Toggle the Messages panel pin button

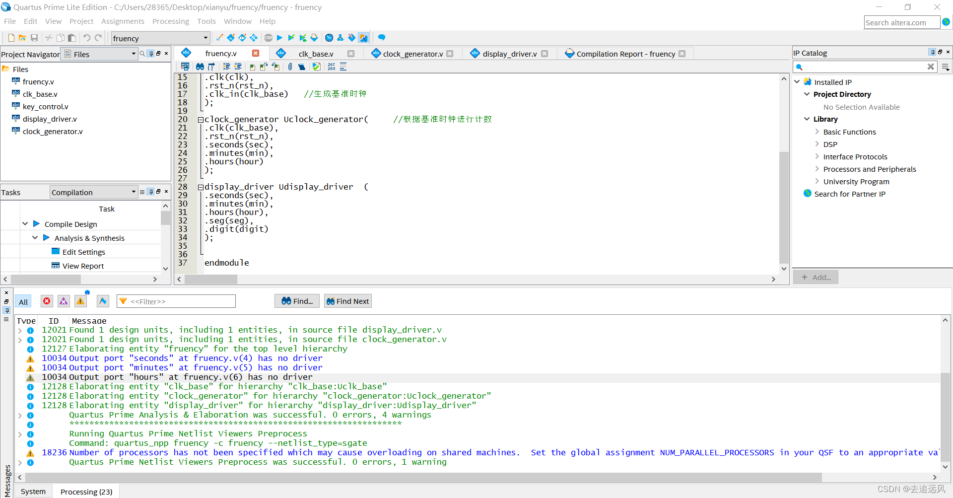coord(6,310)
